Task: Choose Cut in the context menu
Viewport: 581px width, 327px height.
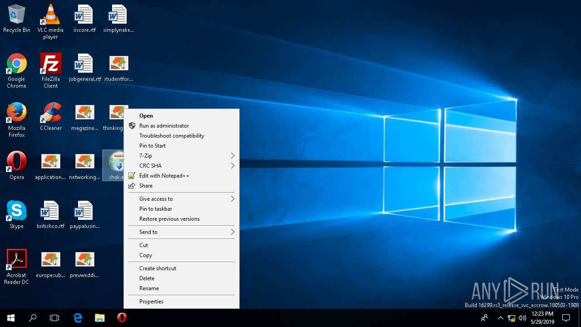Action: point(182,245)
